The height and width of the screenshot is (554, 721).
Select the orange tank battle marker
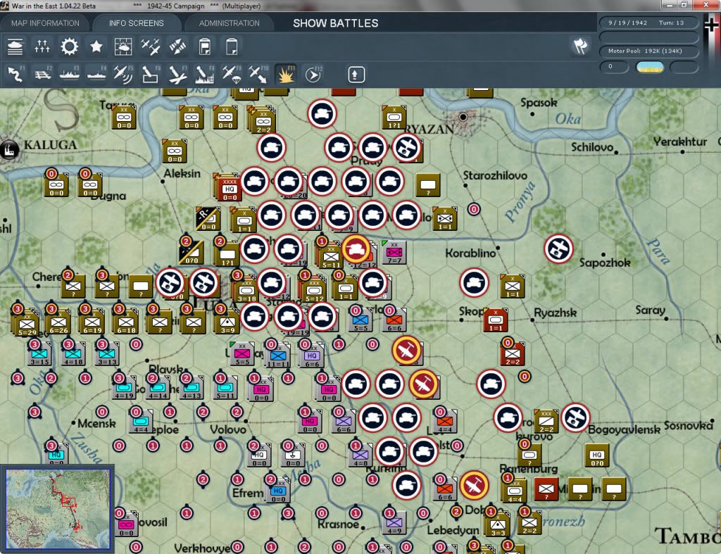tap(356, 249)
